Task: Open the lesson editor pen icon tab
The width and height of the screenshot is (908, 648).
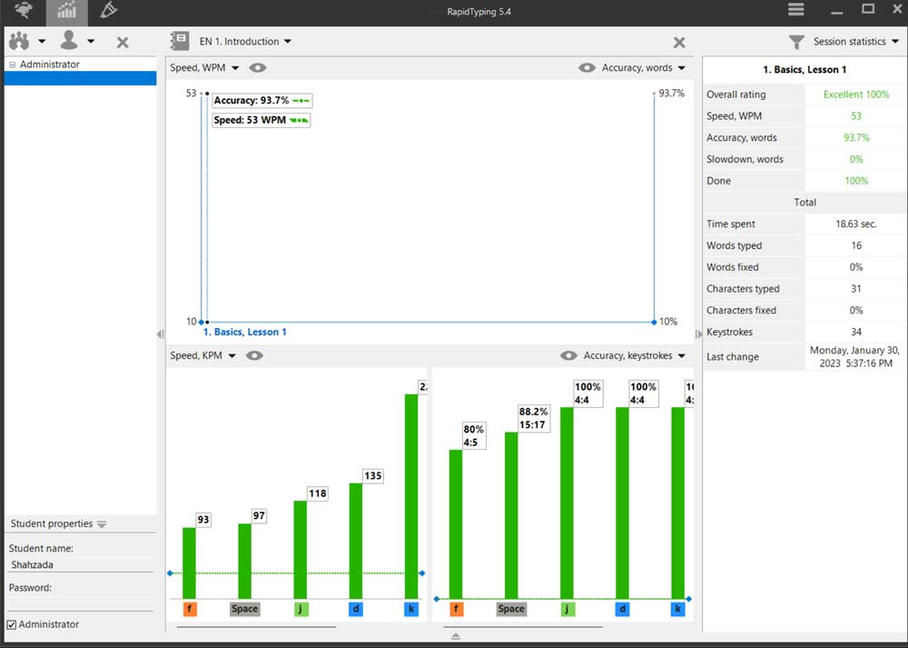Action: (108, 10)
